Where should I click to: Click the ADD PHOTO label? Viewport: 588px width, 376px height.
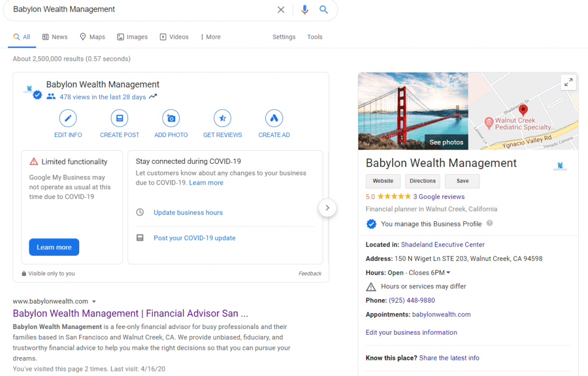(171, 135)
